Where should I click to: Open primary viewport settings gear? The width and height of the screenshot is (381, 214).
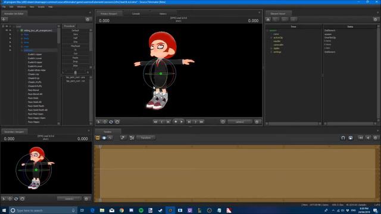(257, 122)
